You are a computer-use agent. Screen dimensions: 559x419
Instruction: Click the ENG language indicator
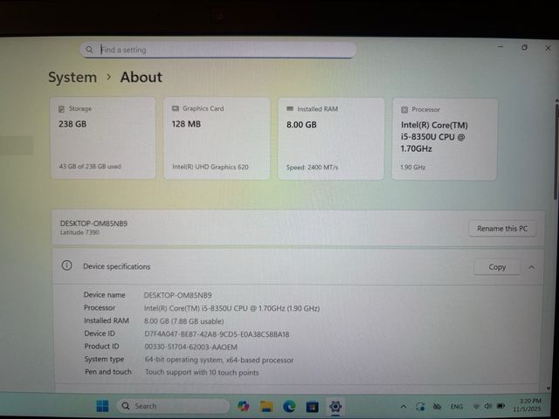457,407
